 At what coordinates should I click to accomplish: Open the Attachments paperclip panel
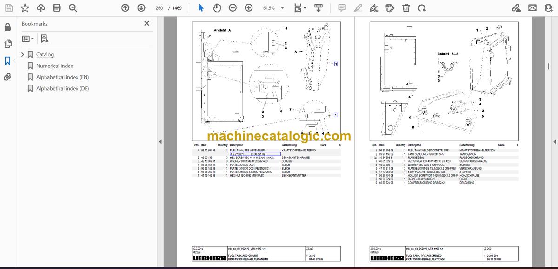coord(7,77)
